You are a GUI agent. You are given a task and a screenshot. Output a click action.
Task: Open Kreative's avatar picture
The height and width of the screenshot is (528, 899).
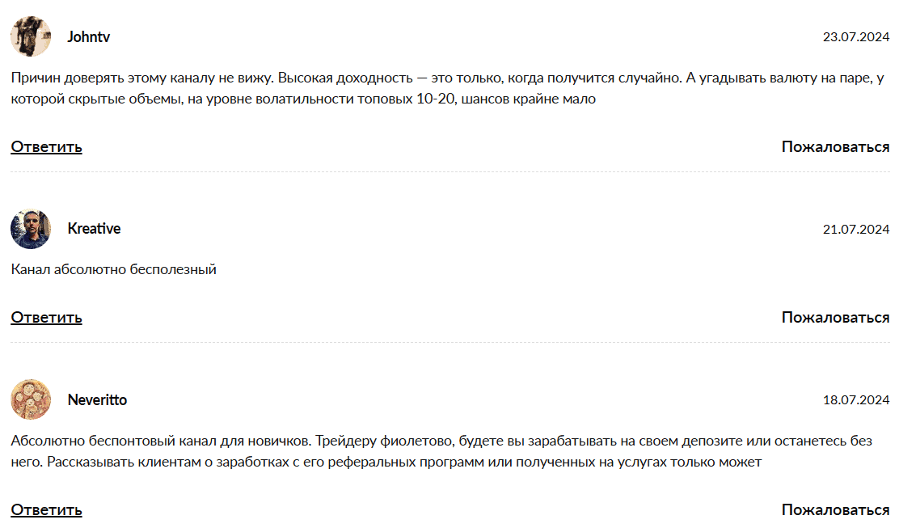tap(31, 229)
